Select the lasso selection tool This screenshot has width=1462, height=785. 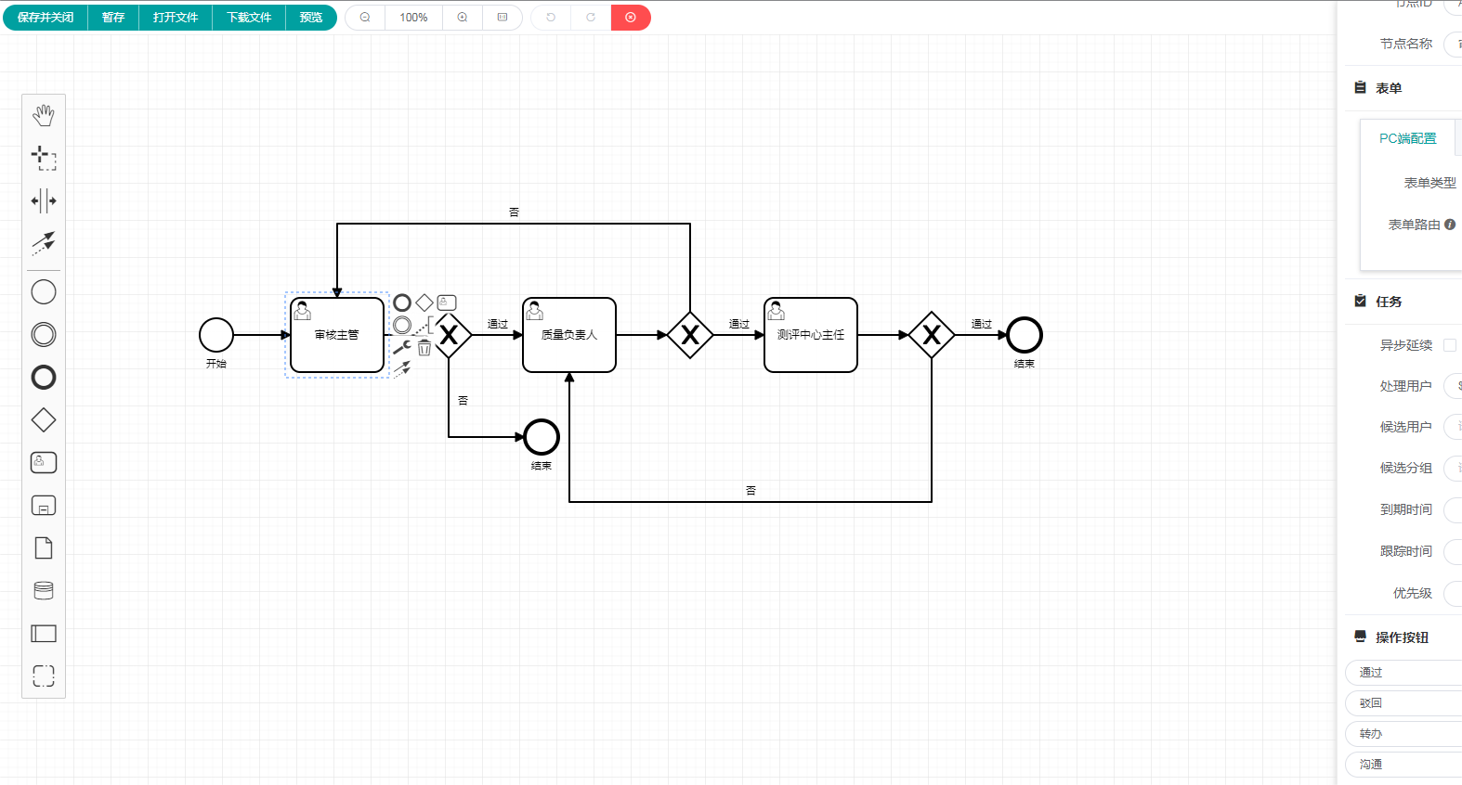44,158
